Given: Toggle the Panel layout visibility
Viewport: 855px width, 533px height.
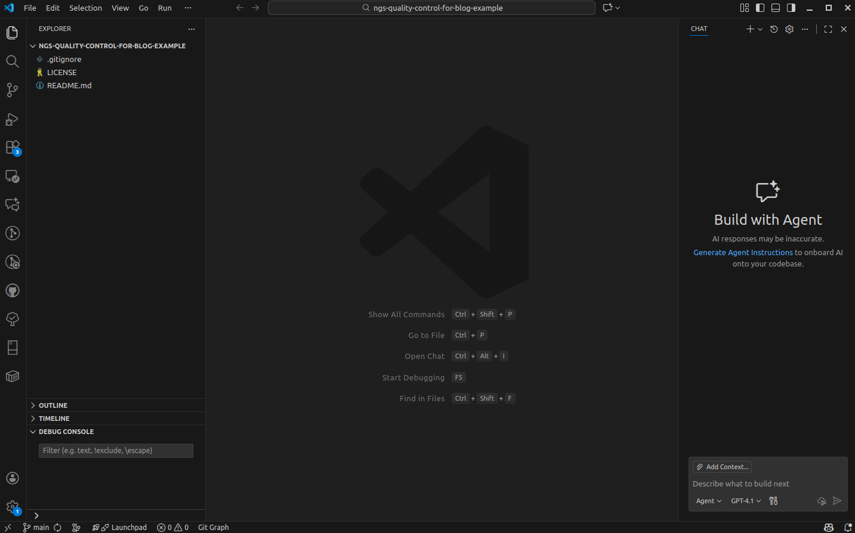Looking at the screenshot, I should click(775, 8).
